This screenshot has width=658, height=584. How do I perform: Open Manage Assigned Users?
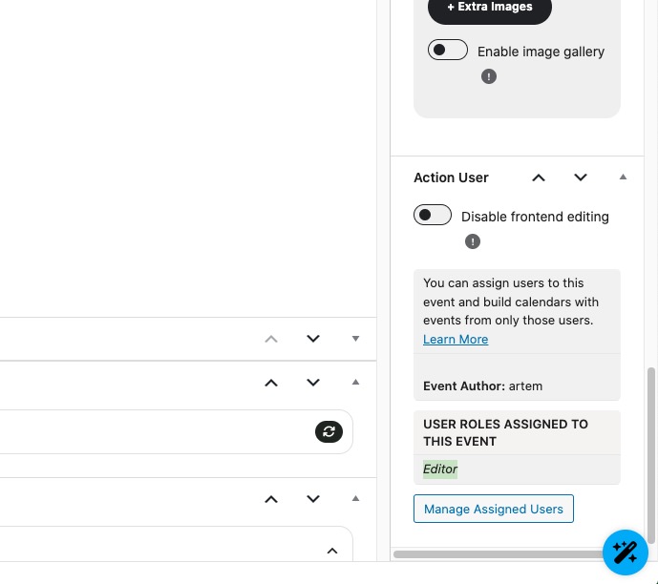[x=494, y=509]
